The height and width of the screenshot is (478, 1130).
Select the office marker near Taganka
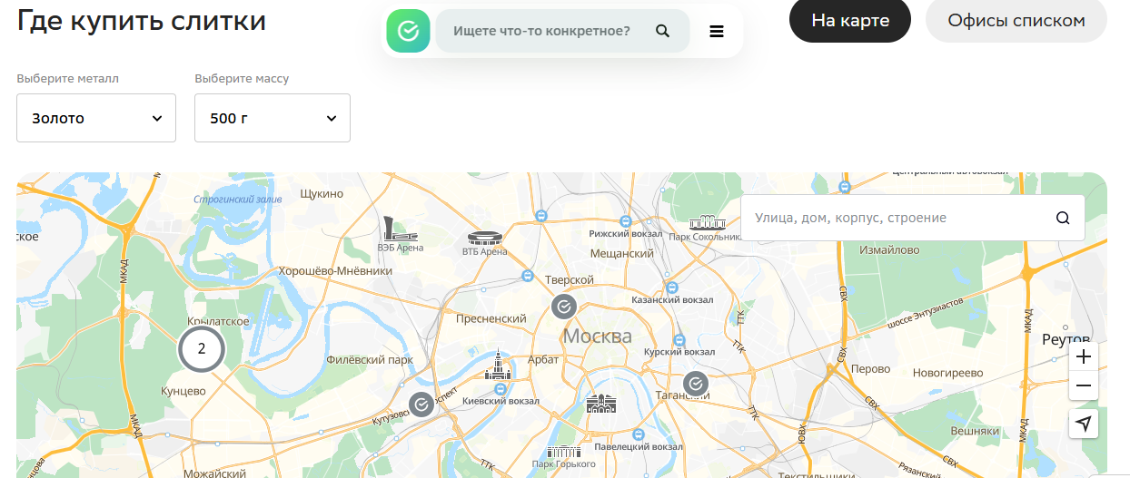pos(696,385)
